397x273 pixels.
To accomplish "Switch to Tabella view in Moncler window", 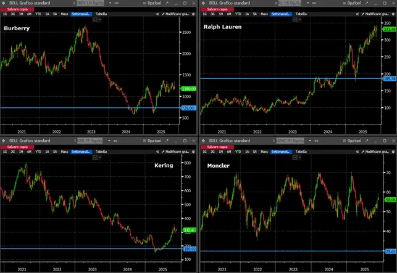I will click(301, 152).
